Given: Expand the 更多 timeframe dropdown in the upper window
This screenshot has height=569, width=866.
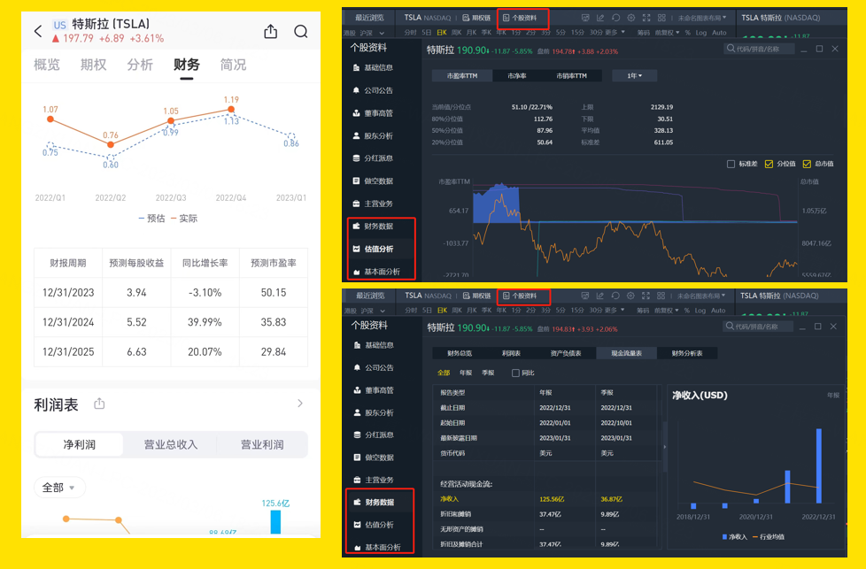Looking at the screenshot, I should tap(615, 33).
